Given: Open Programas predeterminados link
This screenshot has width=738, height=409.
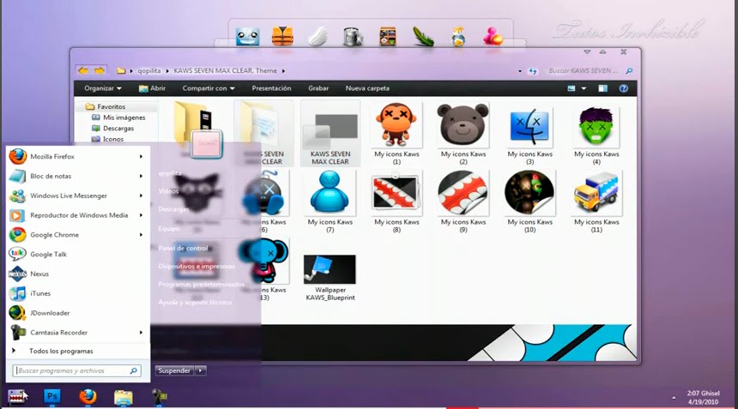Looking at the screenshot, I should 201,285.
